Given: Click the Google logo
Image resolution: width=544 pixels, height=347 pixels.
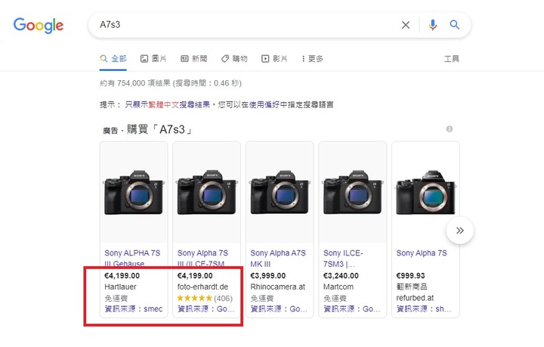Looking at the screenshot, I should coord(39,25).
